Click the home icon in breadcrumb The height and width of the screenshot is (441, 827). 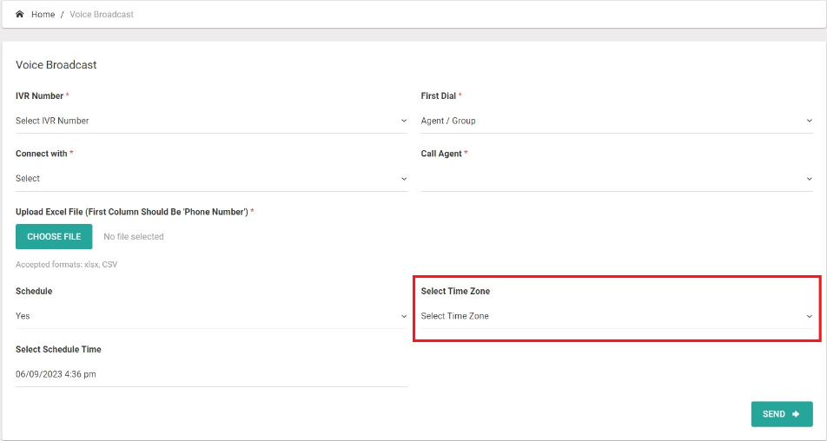point(19,14)
